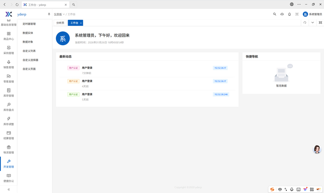The height and width of the screenshot is (193, 324).
Task: Click the IP tag in the 4天前 row
Action: pos(220,81)
